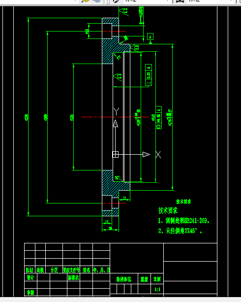This screenshot has width=241, height=302.
Task: Select the surface roughness symbol at the drawing top
Action: coord(123,11)
